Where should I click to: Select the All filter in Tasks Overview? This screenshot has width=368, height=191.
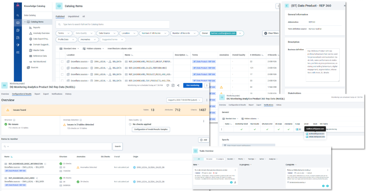[199, 159]
